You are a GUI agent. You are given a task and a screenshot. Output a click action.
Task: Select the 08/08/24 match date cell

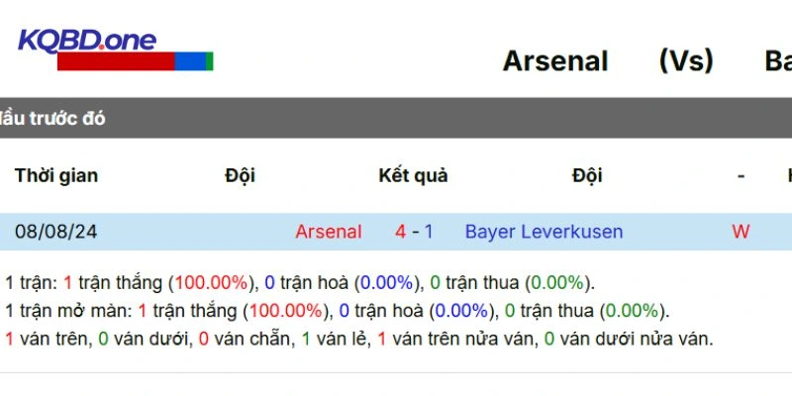(56, 232)
